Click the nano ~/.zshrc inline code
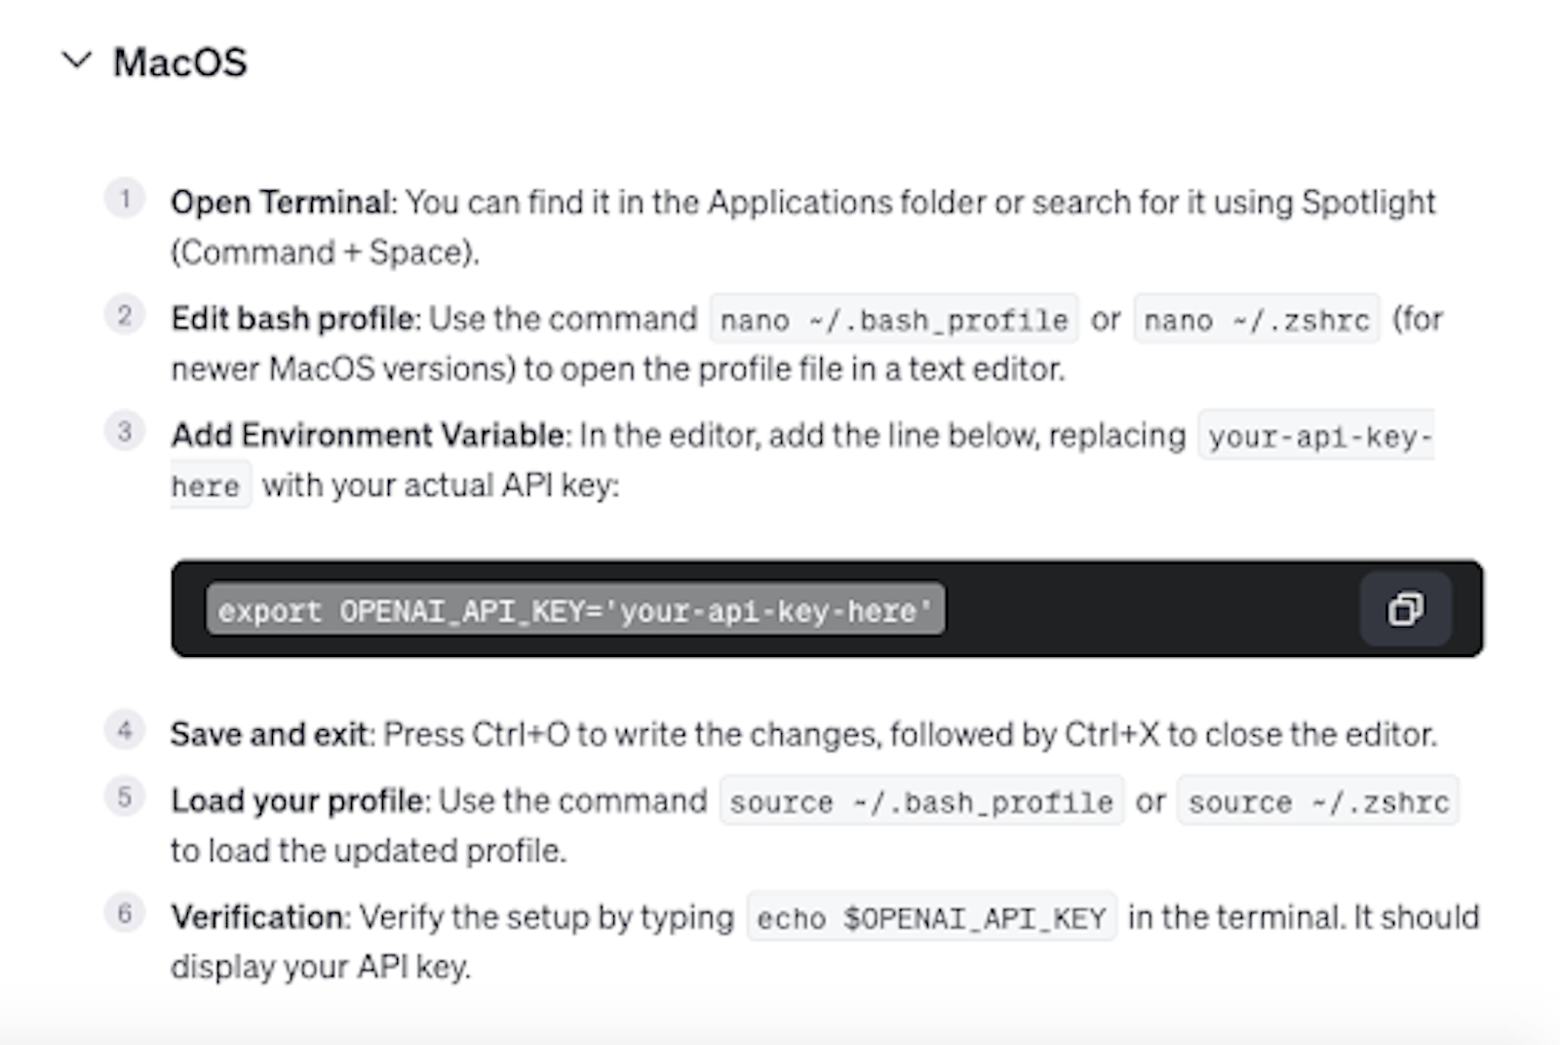This screenshot has width=1560, height=1045. point(1256,320)
